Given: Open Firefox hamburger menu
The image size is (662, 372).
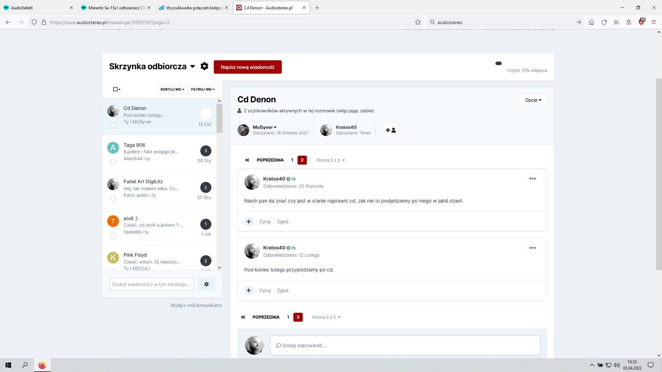Looking at the screenshot, I should click(654, 22).
